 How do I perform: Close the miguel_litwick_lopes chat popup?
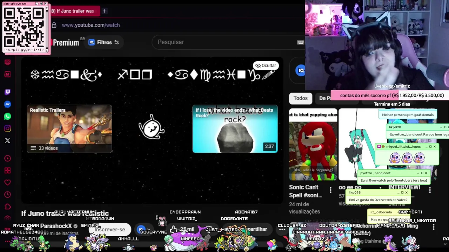pyautogui.click(x=435, y=147)
